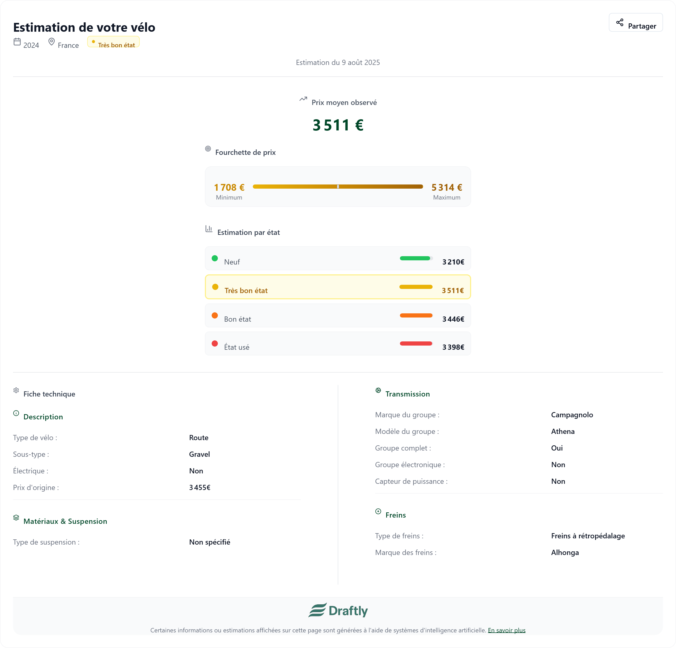Viewport: 676px width, 648px height.
Task: Click the layers icon beside Matériaux & Suspension
Action: [x=16, y=517]
